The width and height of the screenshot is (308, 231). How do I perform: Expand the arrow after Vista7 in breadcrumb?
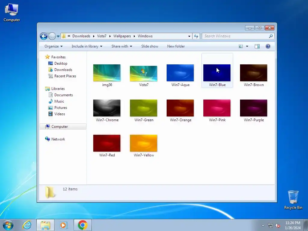point(110,36)
